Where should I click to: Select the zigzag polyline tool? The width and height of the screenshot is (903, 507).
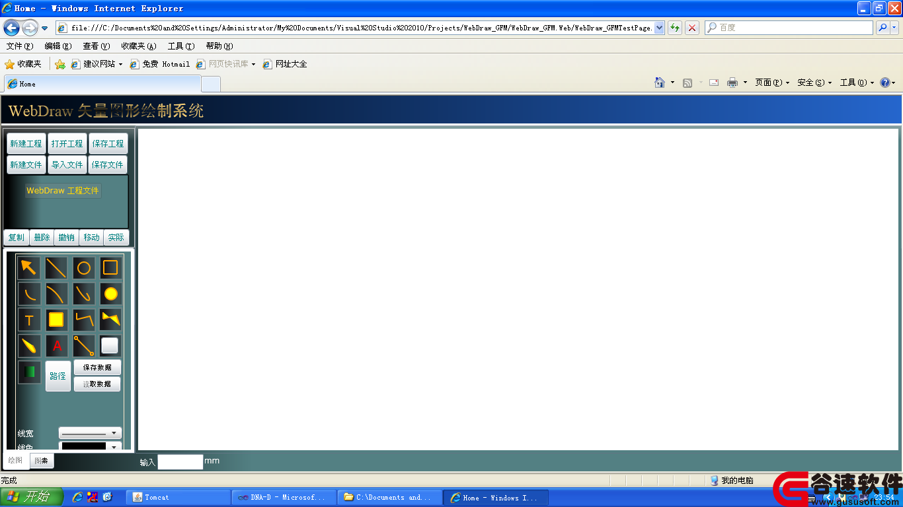point(83,320)
